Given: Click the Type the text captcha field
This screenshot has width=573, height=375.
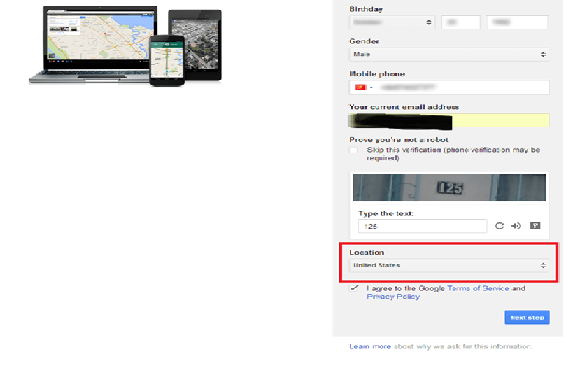Looking at the screenshot, I should point(422,226).
